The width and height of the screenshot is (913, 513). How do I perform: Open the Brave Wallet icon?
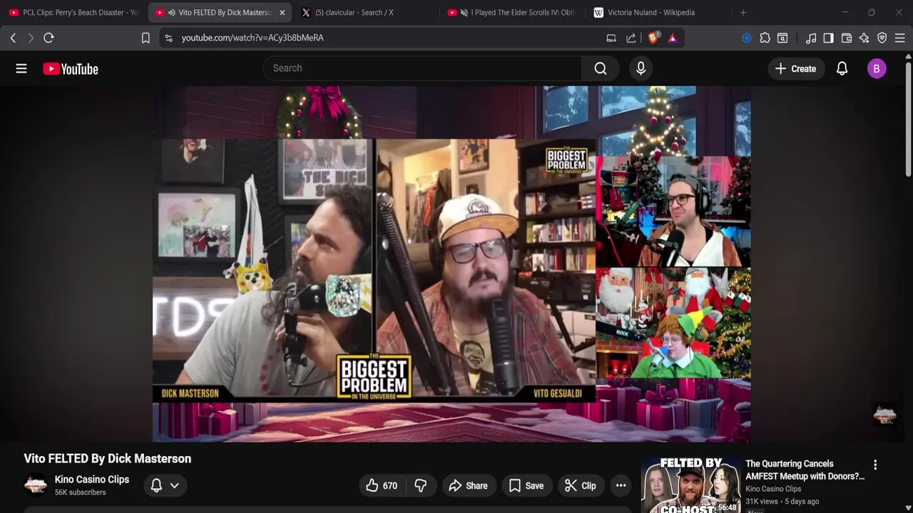[x=847, y=38]
